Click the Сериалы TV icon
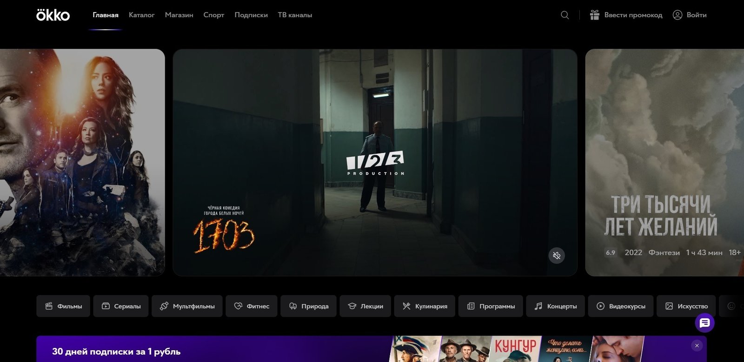744x362 pixels. pos(106,306)
